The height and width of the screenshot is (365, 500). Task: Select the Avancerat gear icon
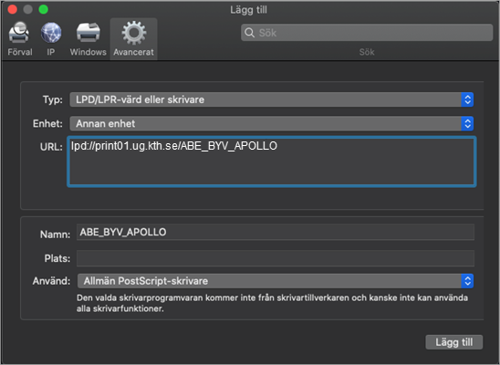(x=133, y=33)
